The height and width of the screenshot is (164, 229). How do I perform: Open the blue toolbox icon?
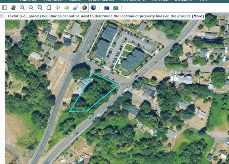click(107, 7)
